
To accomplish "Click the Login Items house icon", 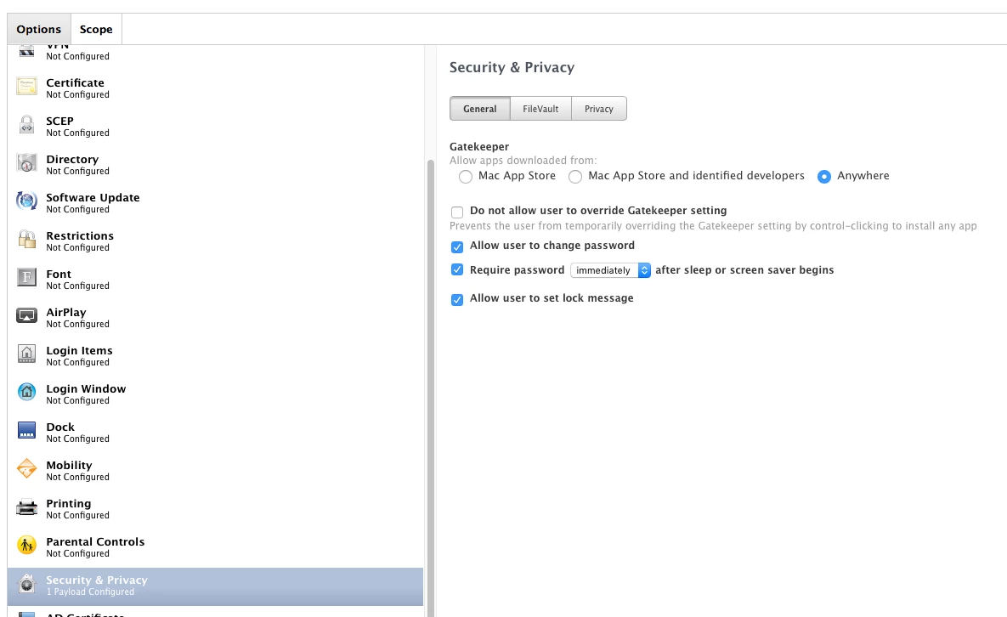I will pos(26,354).
